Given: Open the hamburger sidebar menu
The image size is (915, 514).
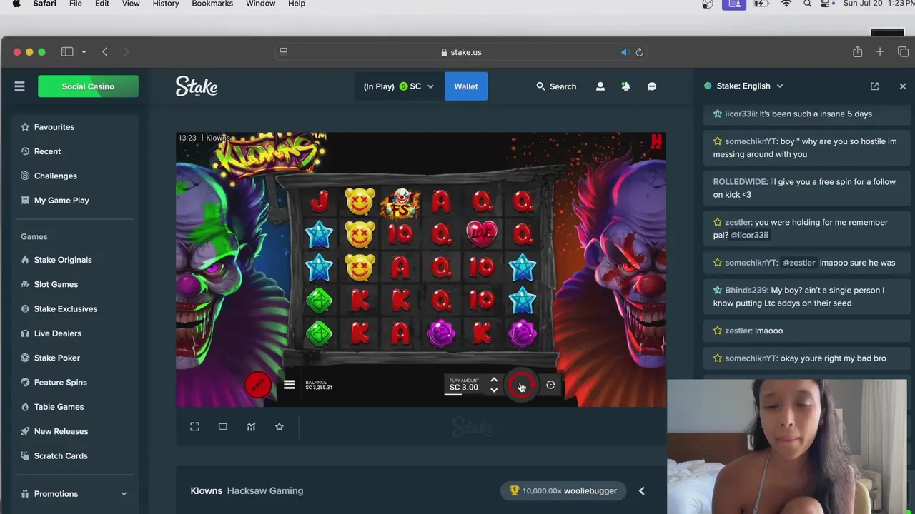Looking at the screenshot, I should coord(19,86).
